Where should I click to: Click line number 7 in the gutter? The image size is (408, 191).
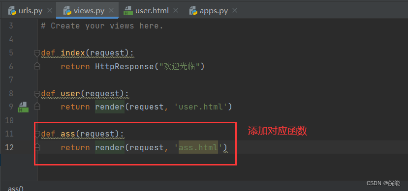pos(11,80)
